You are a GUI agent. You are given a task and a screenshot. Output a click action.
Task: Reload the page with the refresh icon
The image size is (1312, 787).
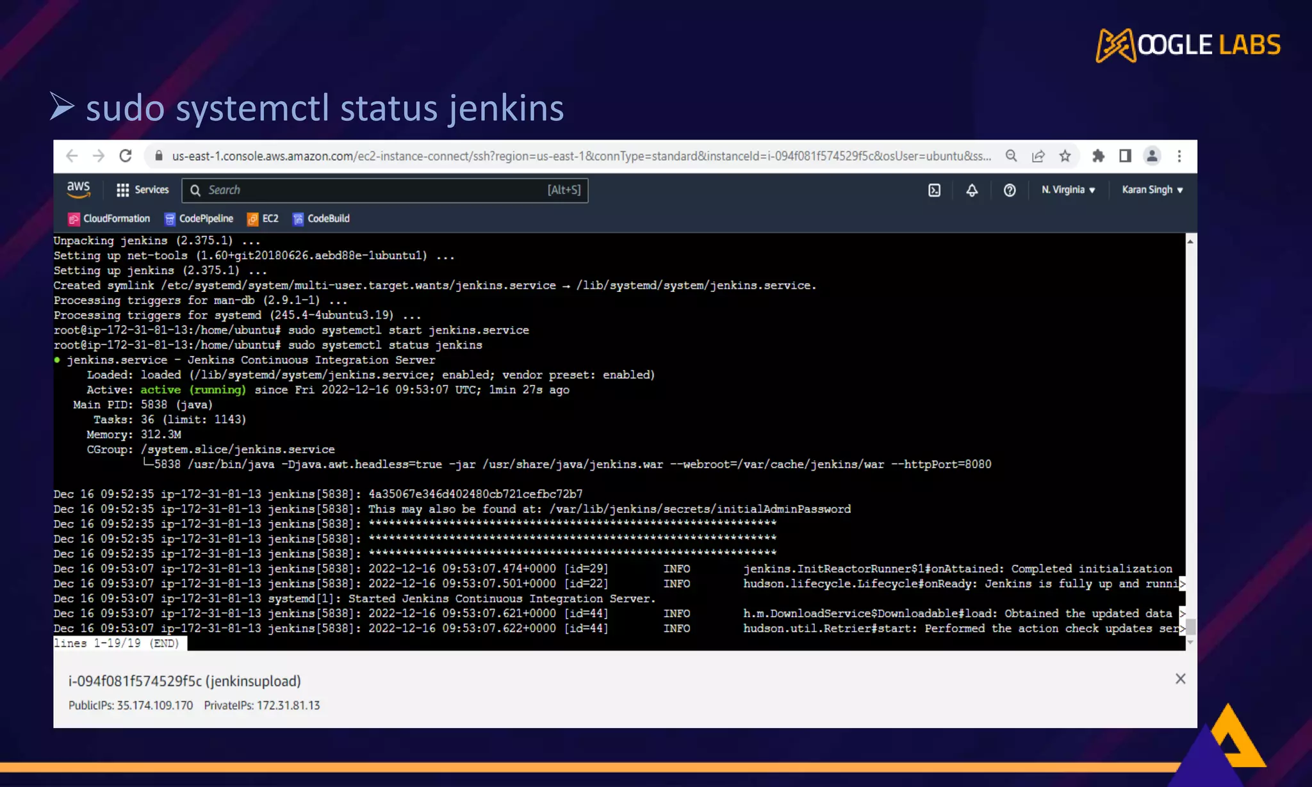tap(126, 156)
